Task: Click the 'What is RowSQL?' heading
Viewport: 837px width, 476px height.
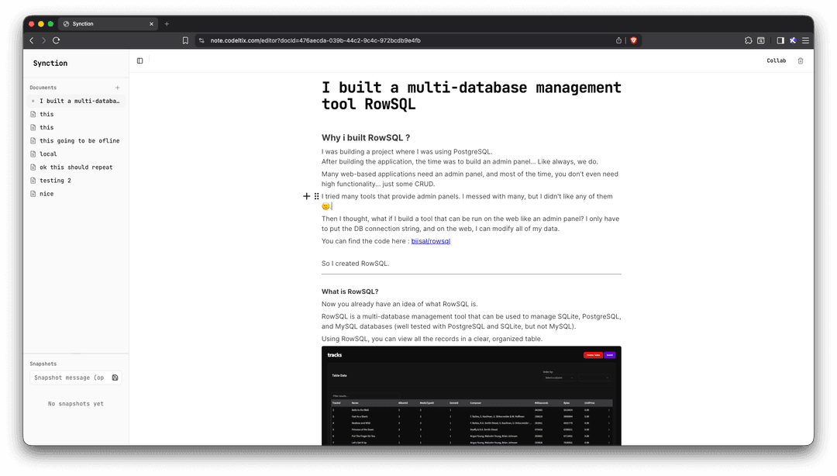Action: coord(350,291)
